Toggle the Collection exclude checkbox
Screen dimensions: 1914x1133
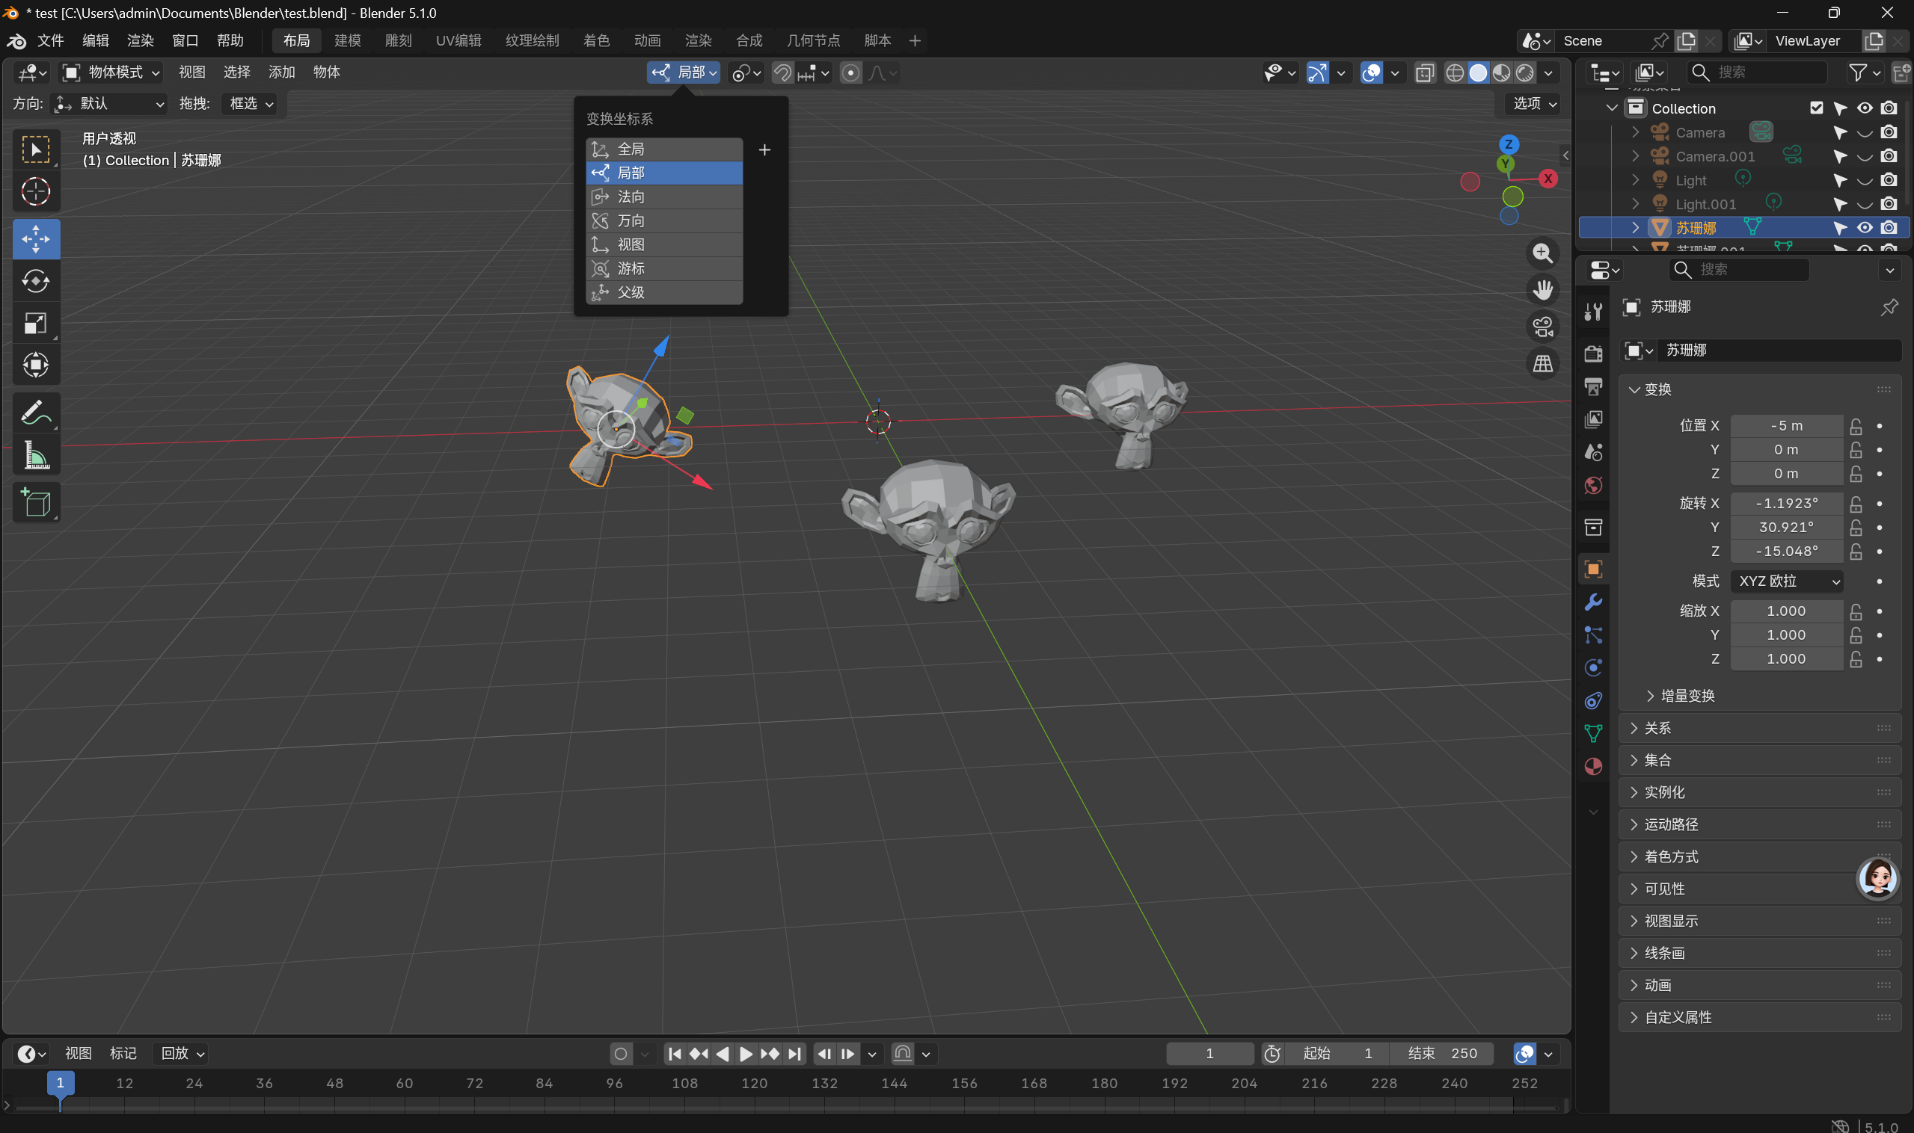1816,108
